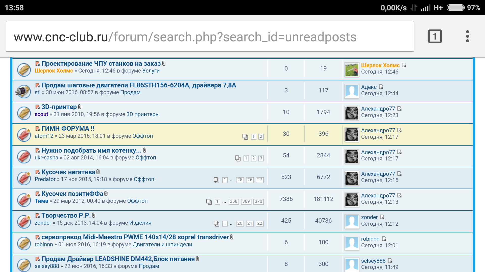Open profile of user robinnn in last-post column
The height and width of the screenshot is (272, 485).
(370, 239)
